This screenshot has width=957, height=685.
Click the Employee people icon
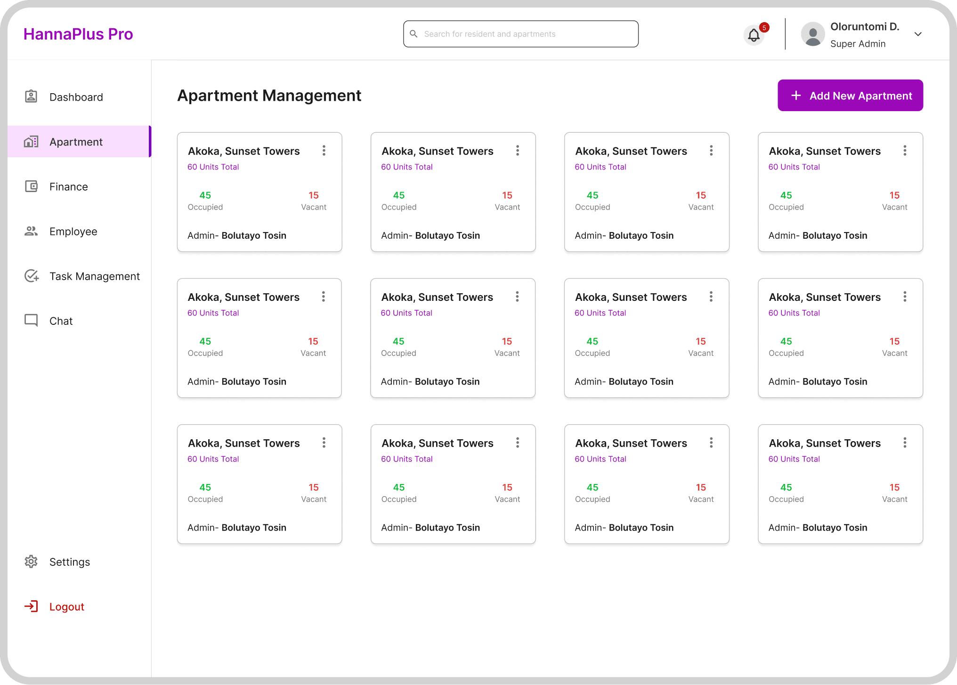coord(31,231)
